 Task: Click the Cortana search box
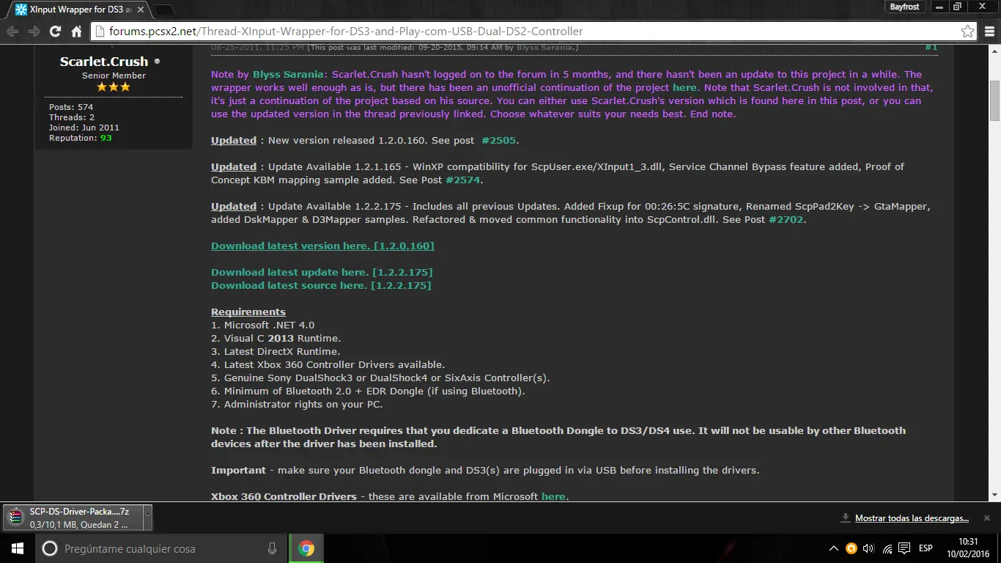[161, 548]
